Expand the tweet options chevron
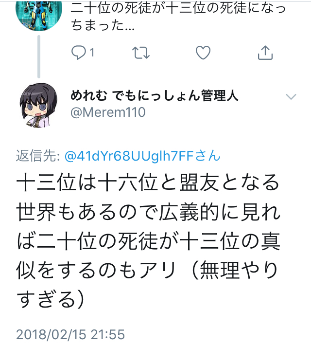The height and width of the screenshot is (346, 311). (291, 97)
